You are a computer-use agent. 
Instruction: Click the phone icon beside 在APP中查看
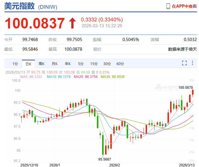(168, 6)
